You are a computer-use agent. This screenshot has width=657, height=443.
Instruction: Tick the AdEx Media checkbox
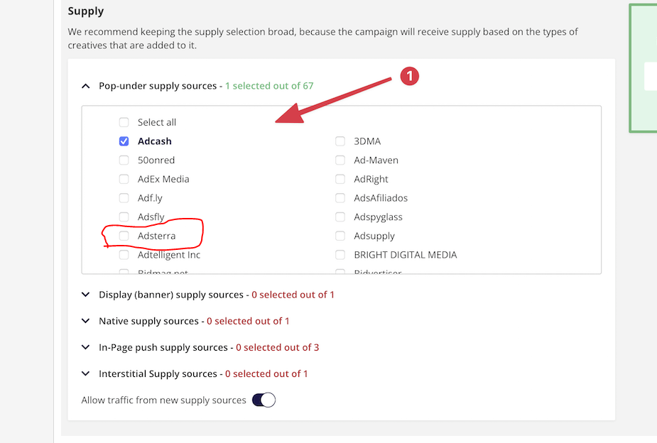click(124, 179)
